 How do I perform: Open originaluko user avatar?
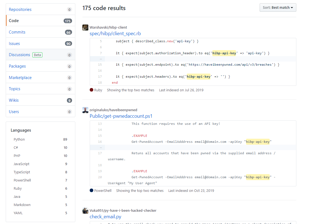(x=85, y=110)
